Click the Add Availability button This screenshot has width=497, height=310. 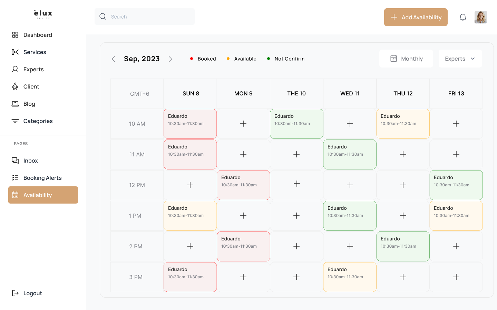pos(416,17)
